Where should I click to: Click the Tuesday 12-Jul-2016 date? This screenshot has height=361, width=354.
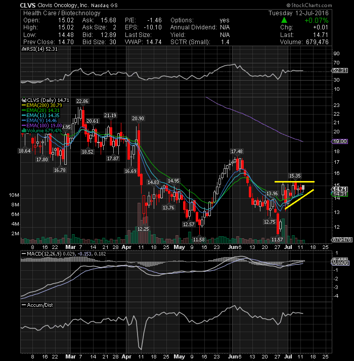coord(298,13)
